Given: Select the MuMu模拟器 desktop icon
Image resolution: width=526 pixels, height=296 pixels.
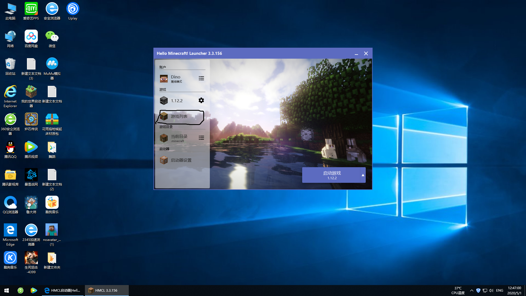Looking at the screenshot, I should click(52, 69).
